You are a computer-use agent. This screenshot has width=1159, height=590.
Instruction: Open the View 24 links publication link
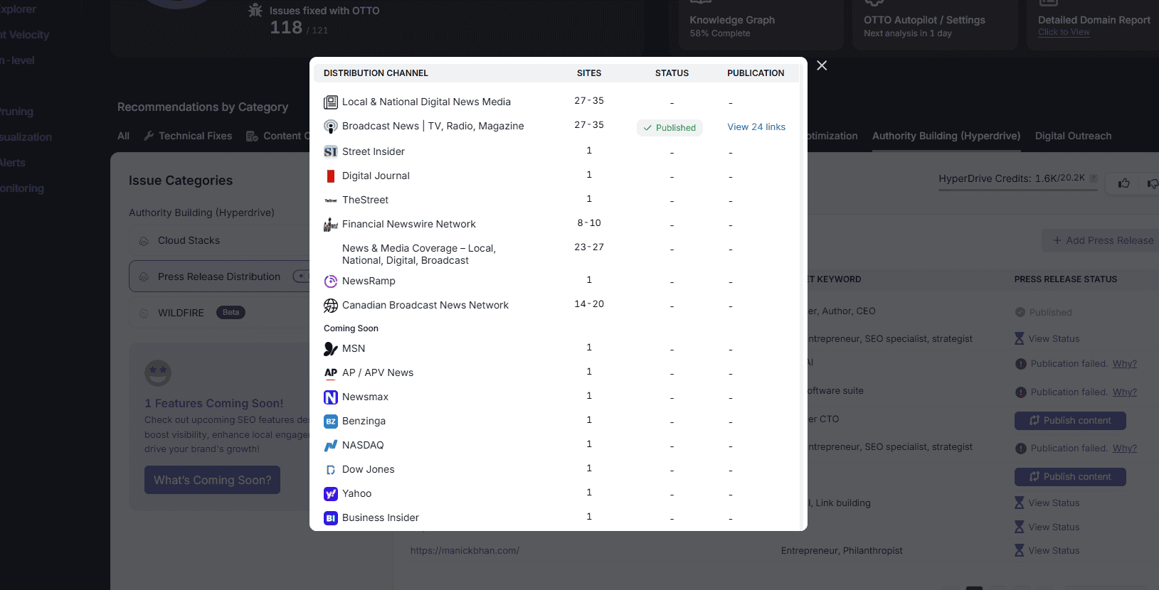pyautogui.click(x=756, y=127)
